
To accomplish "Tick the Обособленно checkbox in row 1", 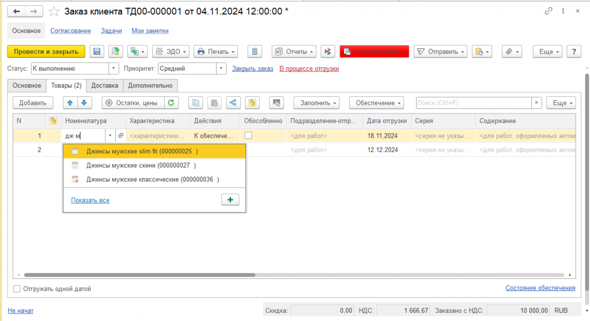I will tap(248, 135).
